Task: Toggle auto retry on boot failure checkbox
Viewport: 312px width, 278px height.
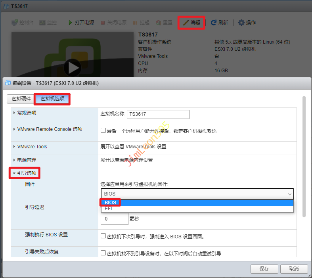Action: pos(103,253)
